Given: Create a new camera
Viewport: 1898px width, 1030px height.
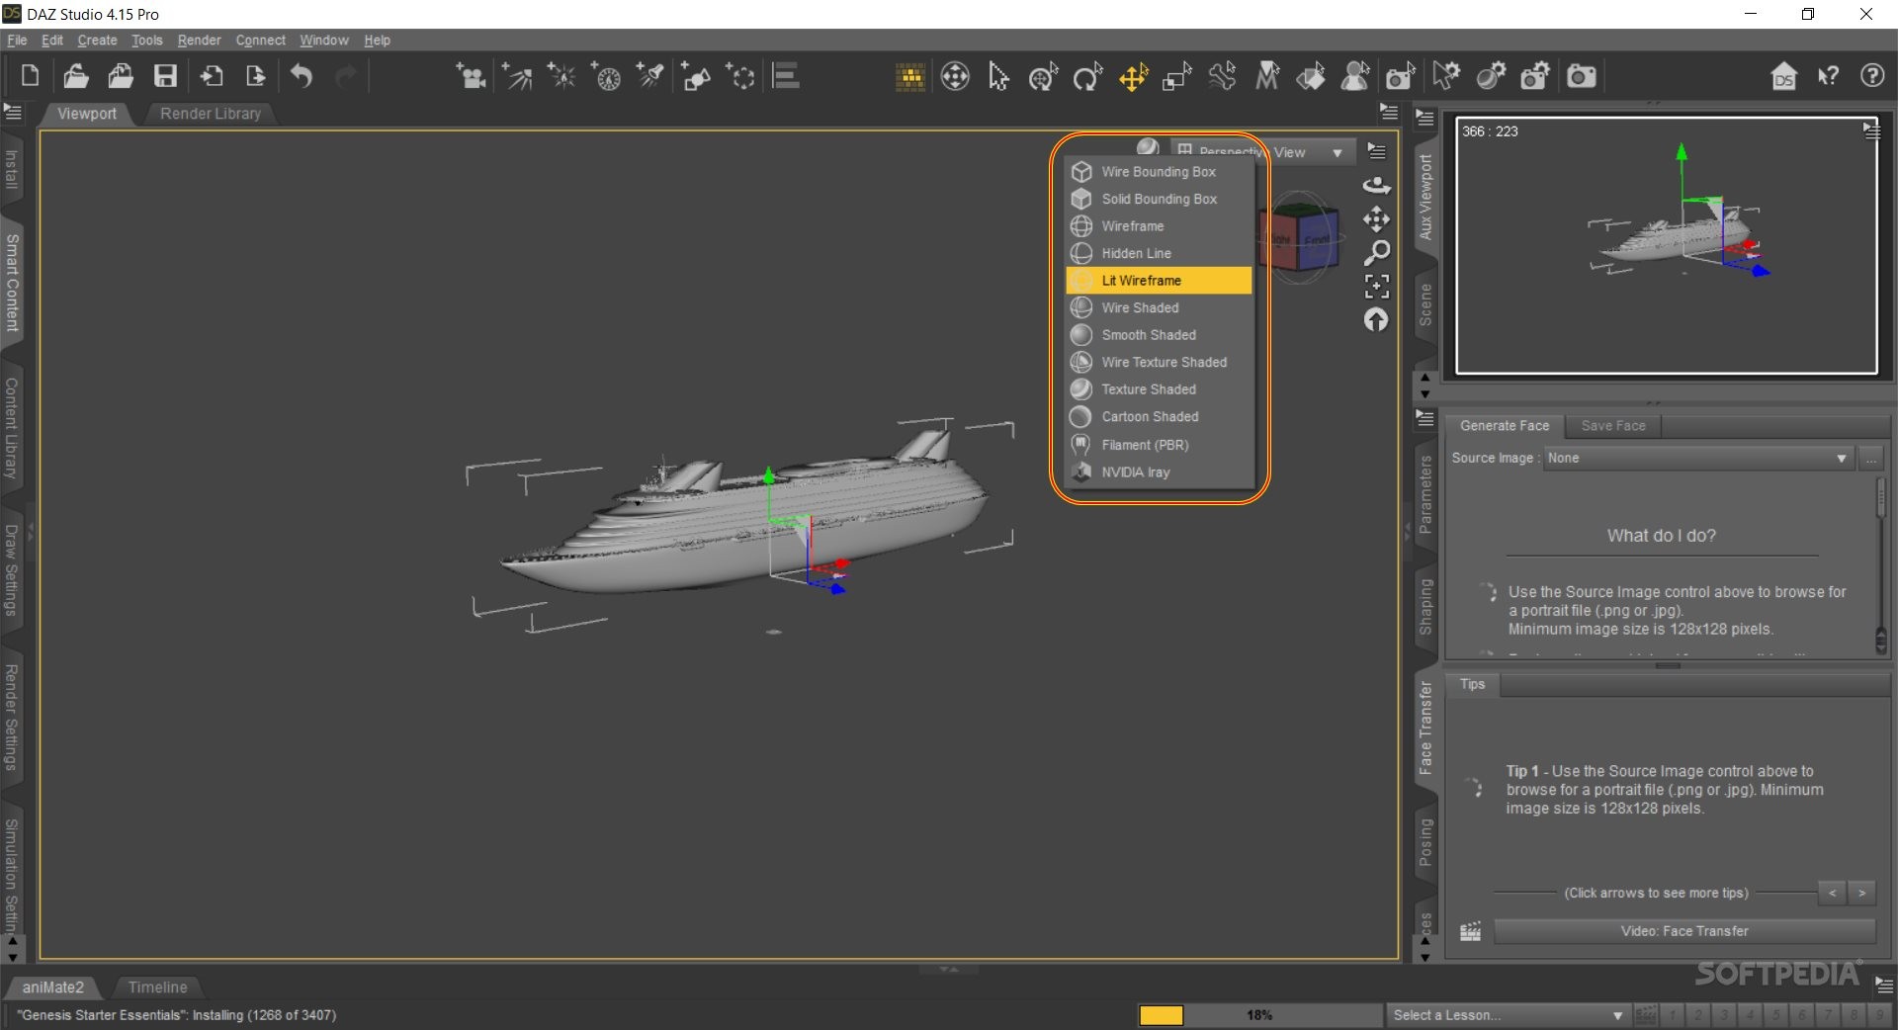Looking at the screenshot, I should pos(471,76).
